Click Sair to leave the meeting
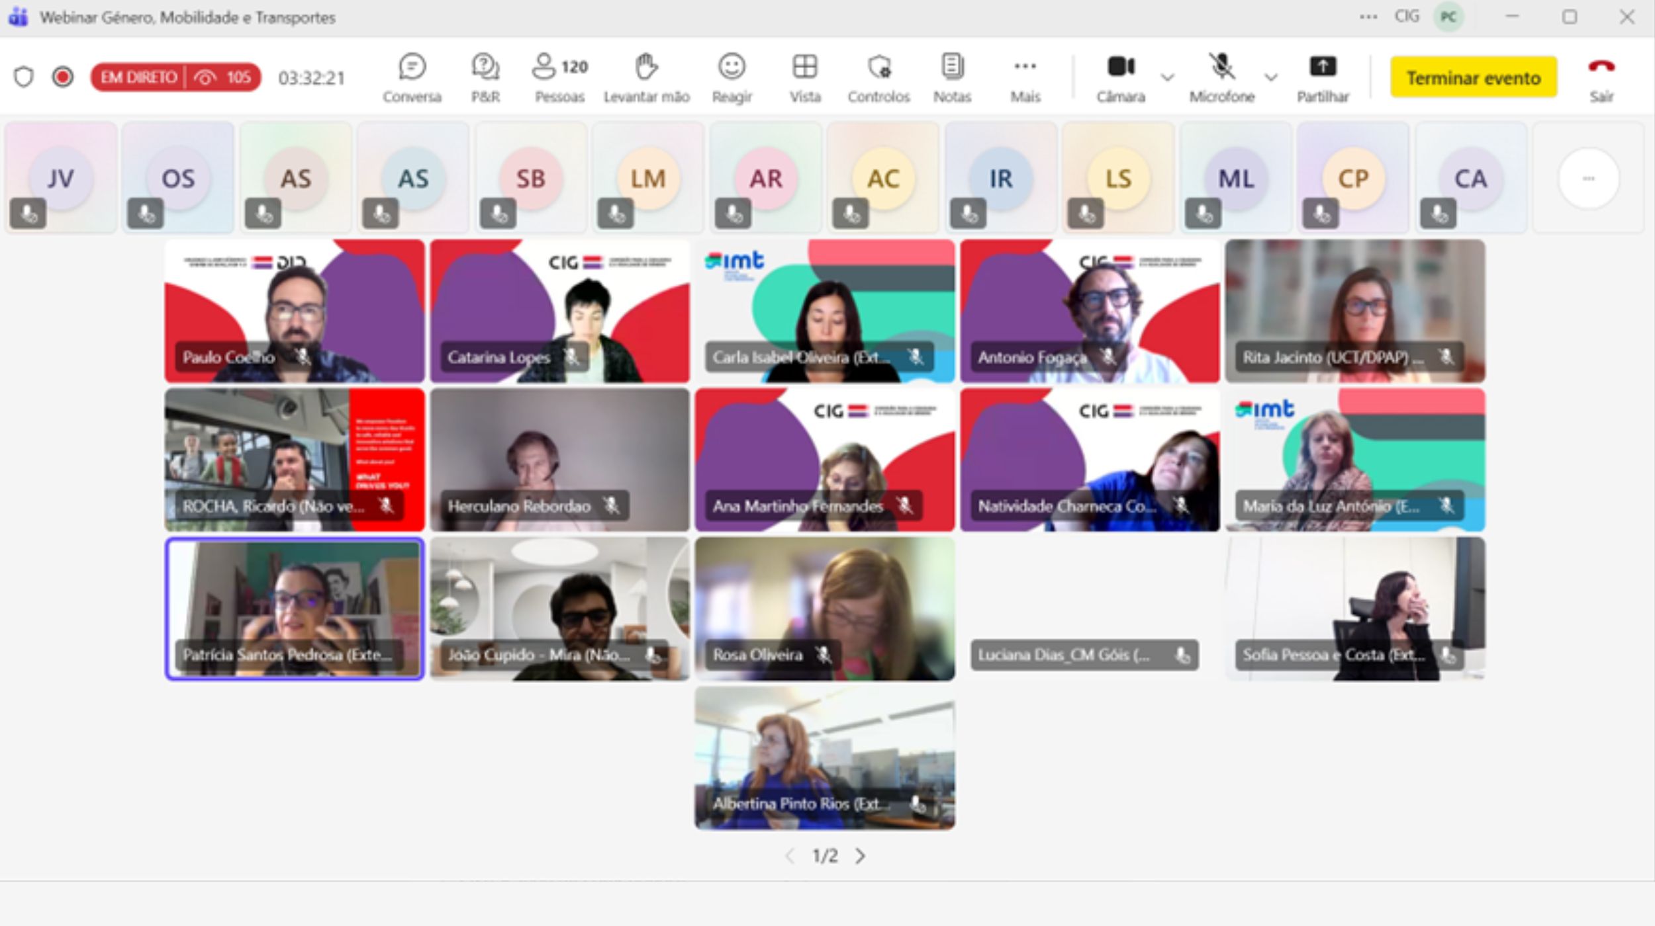This screenshot has width=1655, height=926. (1601, 77)
